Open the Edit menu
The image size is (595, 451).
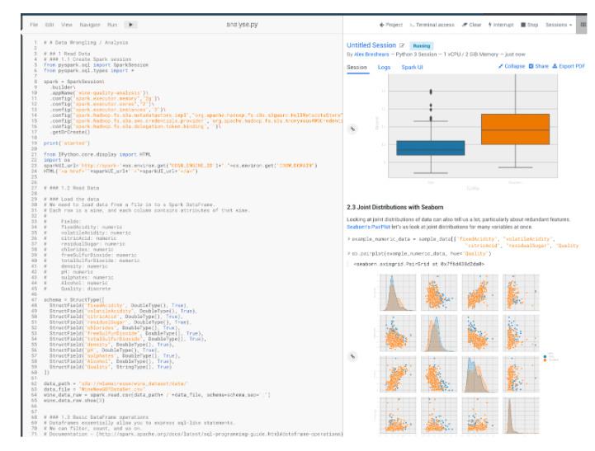50,25
